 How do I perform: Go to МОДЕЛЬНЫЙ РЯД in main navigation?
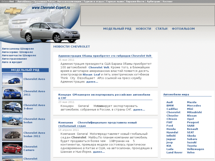coord(117,29)
